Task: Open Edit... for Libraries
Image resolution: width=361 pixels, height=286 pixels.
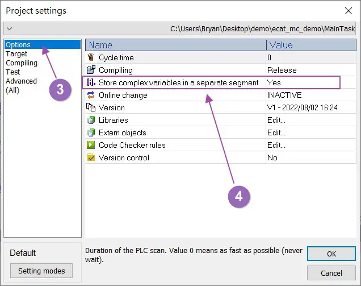Action: pyautogui.click(x=276, y=120)
